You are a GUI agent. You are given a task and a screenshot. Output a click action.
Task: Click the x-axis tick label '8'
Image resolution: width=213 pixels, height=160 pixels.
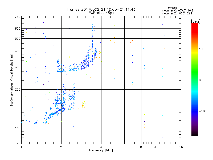pyautogui.click(x=141, y=147)
